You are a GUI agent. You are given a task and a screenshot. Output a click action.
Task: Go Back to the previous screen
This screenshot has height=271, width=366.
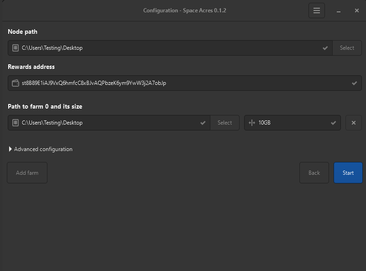pyautogui.click(x=314, y=173)
